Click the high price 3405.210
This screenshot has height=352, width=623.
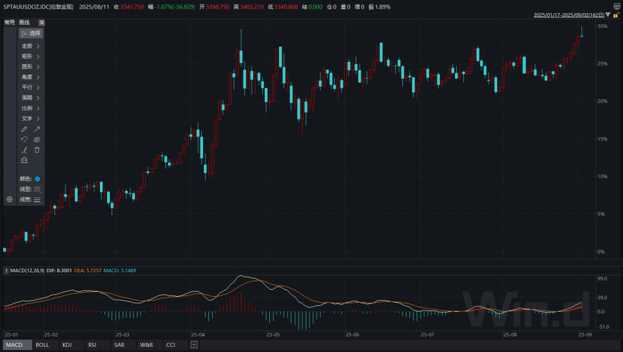coord(252,6)
